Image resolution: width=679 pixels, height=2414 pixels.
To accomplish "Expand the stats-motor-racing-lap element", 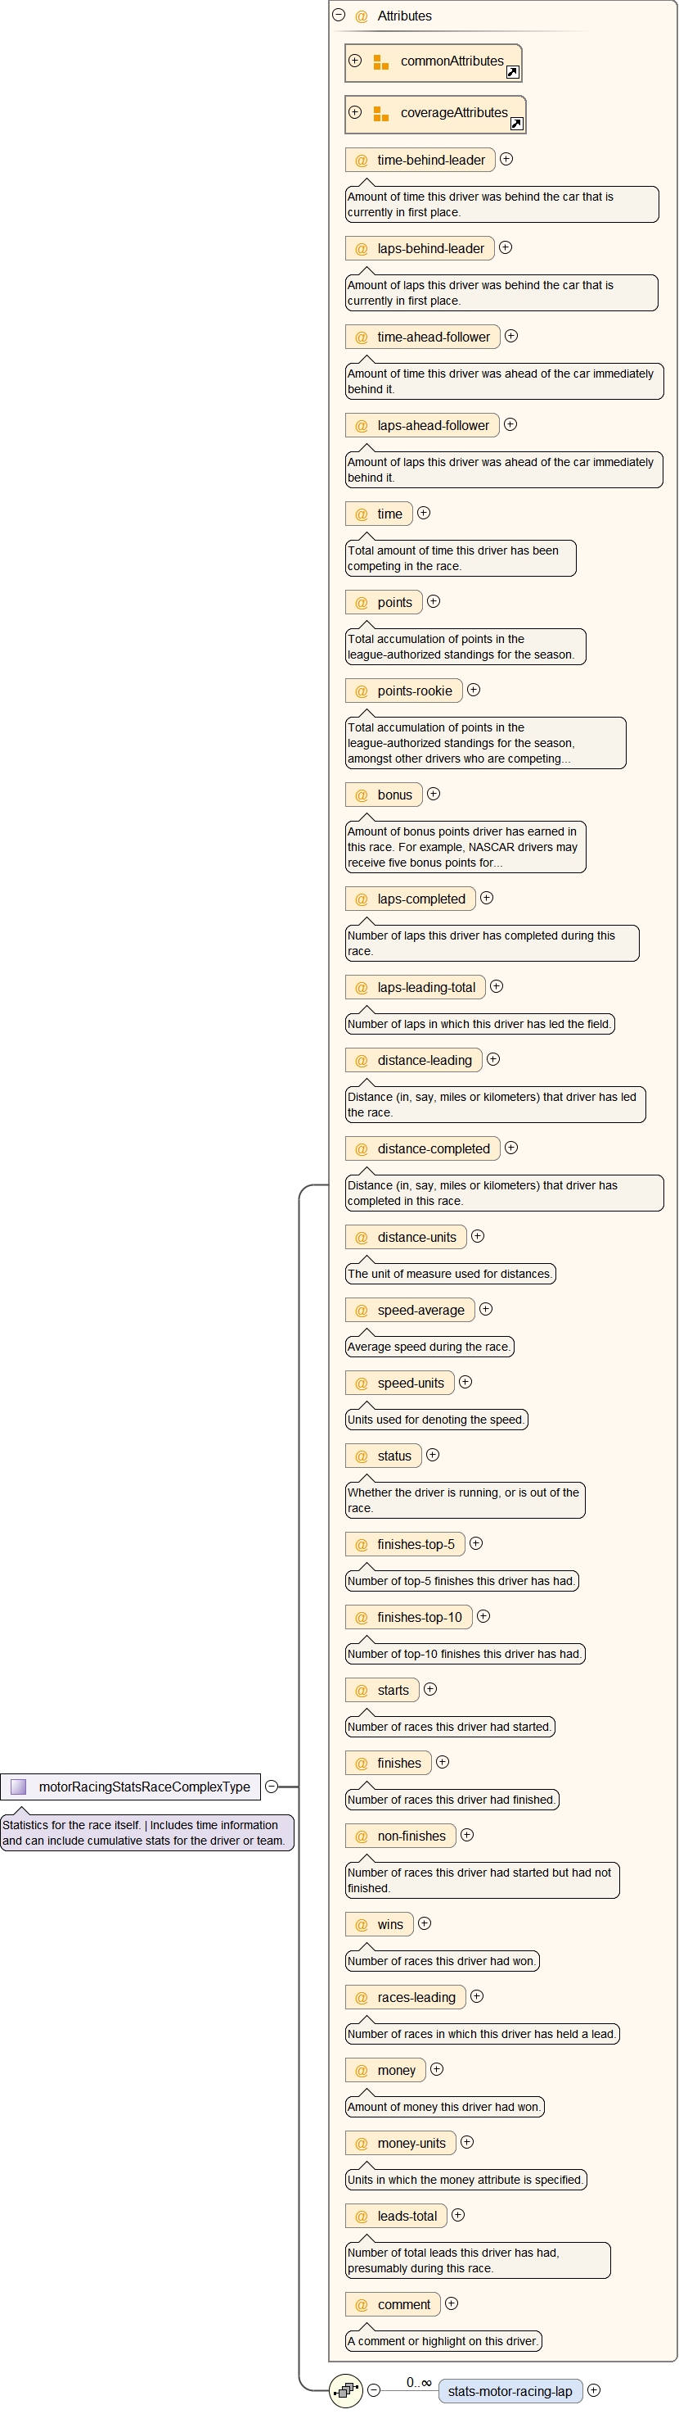I will [x=593, y=2389].
